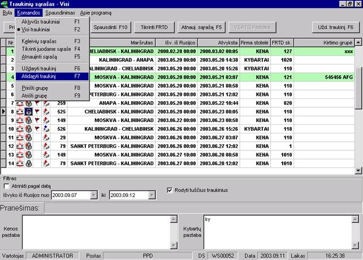Click the red flag icon in row 9
This screenshot has width=363, height=260.
coord(37,120)
